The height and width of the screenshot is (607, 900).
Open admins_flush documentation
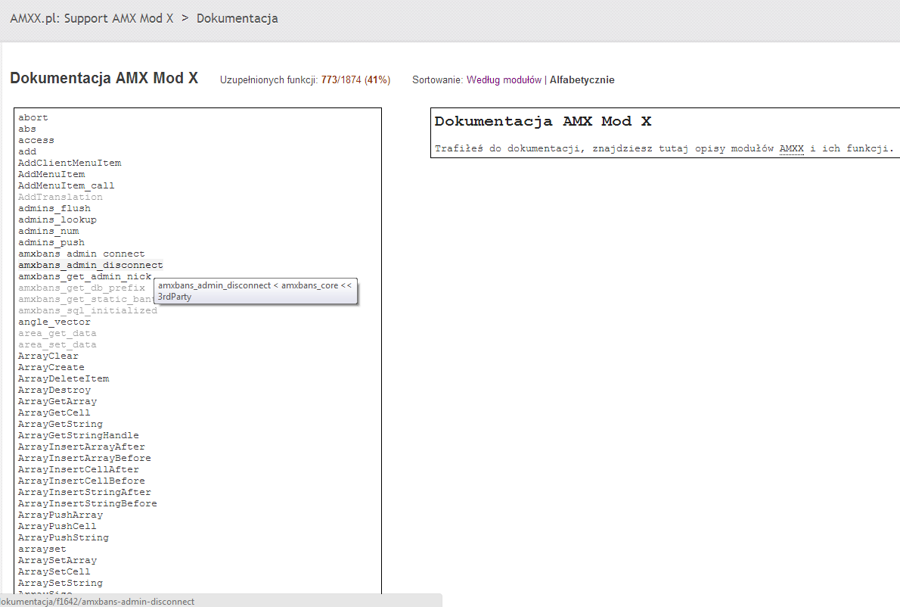click(x=54, y=208)
